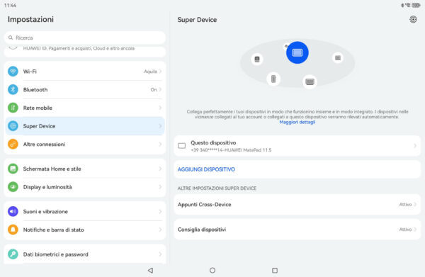Expand Bluetooth row chevron
Viewport: 425px width, 277px height.
click(x=160, y=90)
